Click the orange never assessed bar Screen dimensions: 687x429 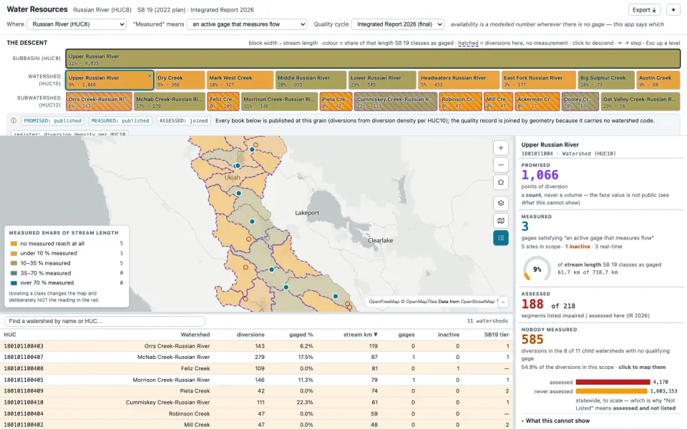612,391
